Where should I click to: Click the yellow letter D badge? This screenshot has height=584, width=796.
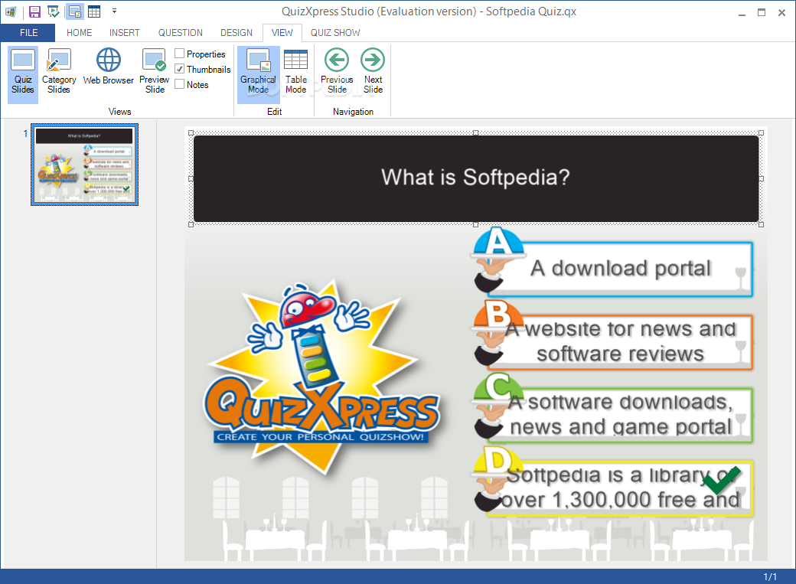(x=498, y=460)
